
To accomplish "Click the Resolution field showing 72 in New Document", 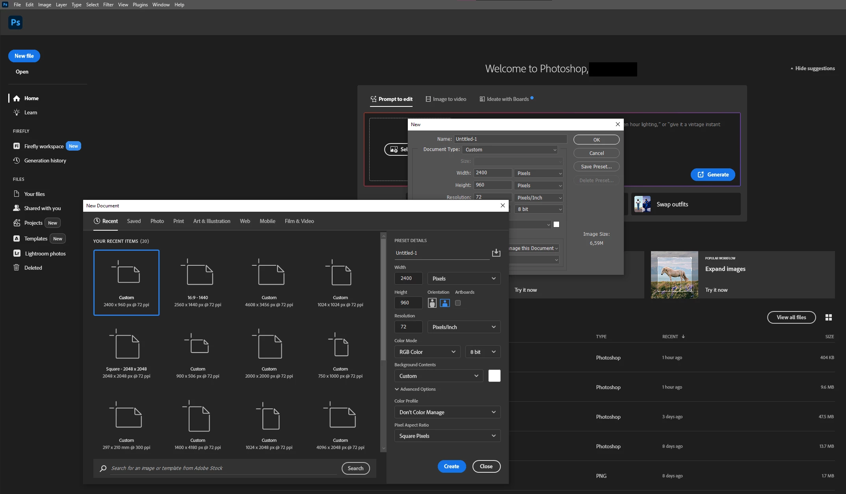I will point(408,327).
